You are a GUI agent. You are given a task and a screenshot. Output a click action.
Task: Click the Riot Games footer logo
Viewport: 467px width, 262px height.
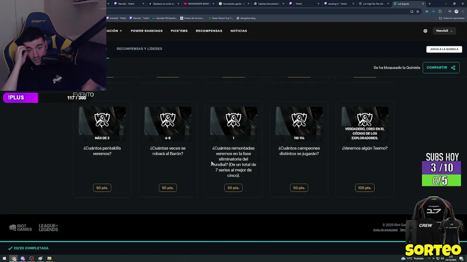pyautogui.click(x=20, y=228)
